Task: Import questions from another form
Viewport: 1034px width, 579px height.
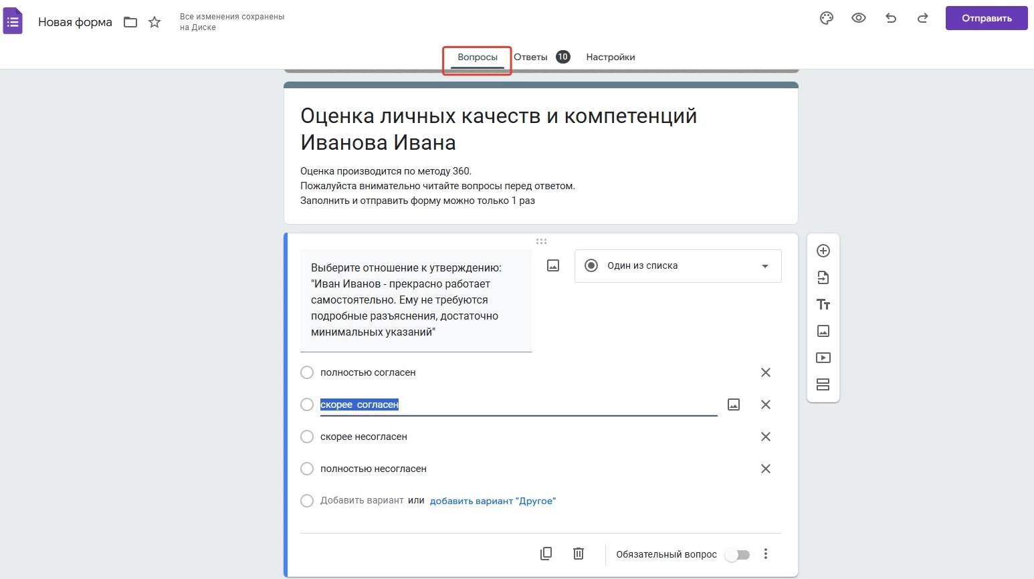Action: click(x=823, y=277)
